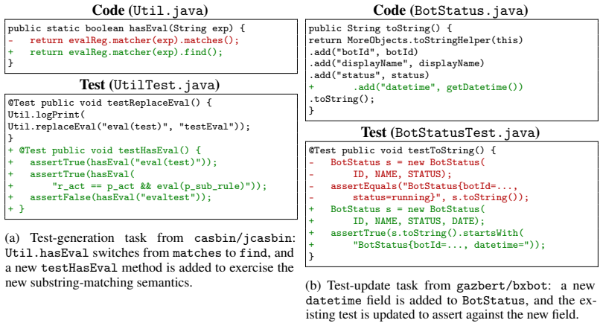Click the 'Test (BotStatusTest.java)' heading
The height and width of the screenshot is (326, 603).
point(450,132)
